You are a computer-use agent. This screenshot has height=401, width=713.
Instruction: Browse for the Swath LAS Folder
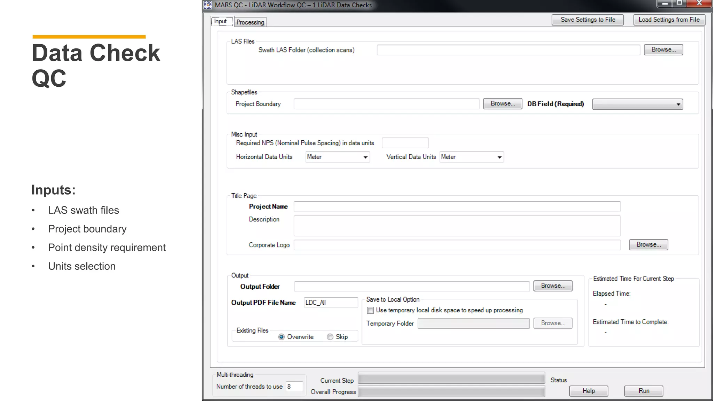[663, 50]
